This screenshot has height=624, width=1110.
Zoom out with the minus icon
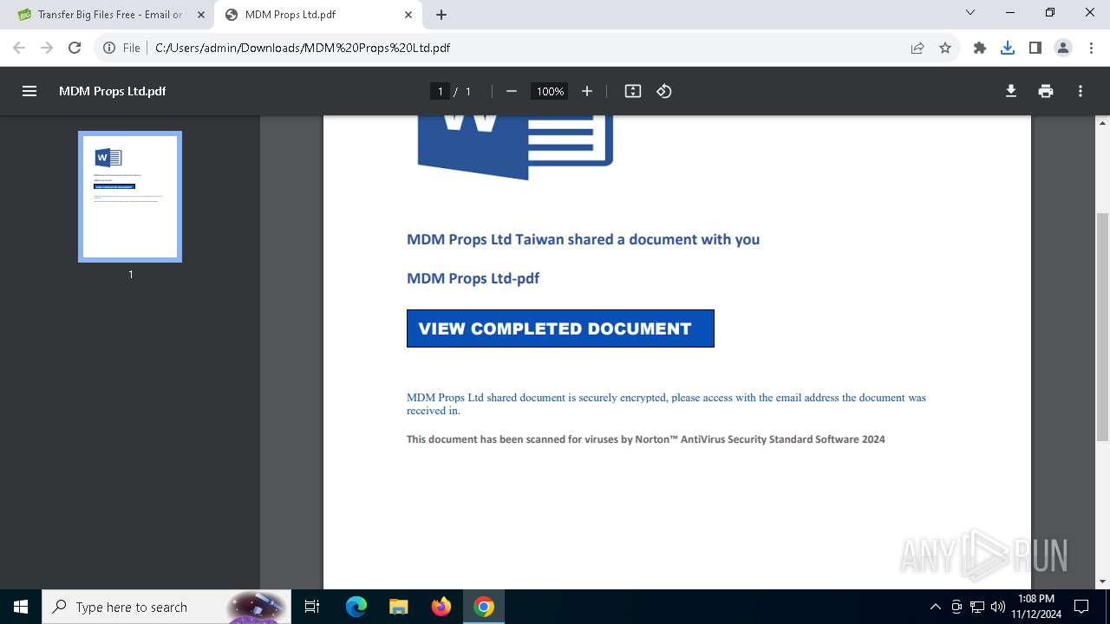511,91
